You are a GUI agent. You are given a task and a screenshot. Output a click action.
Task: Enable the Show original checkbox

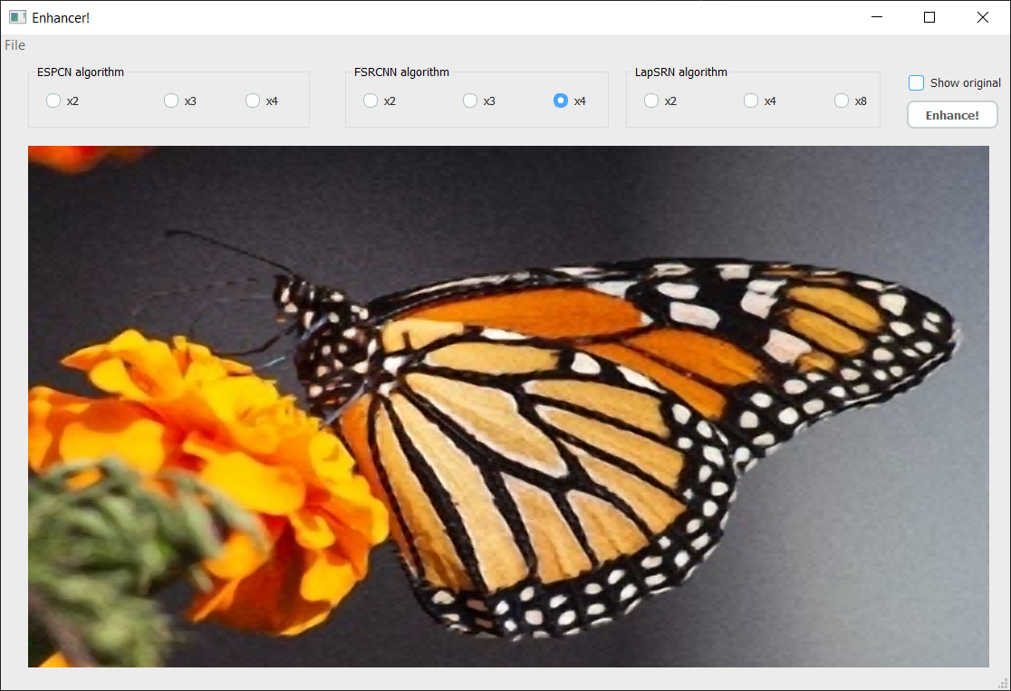(916, 82)
